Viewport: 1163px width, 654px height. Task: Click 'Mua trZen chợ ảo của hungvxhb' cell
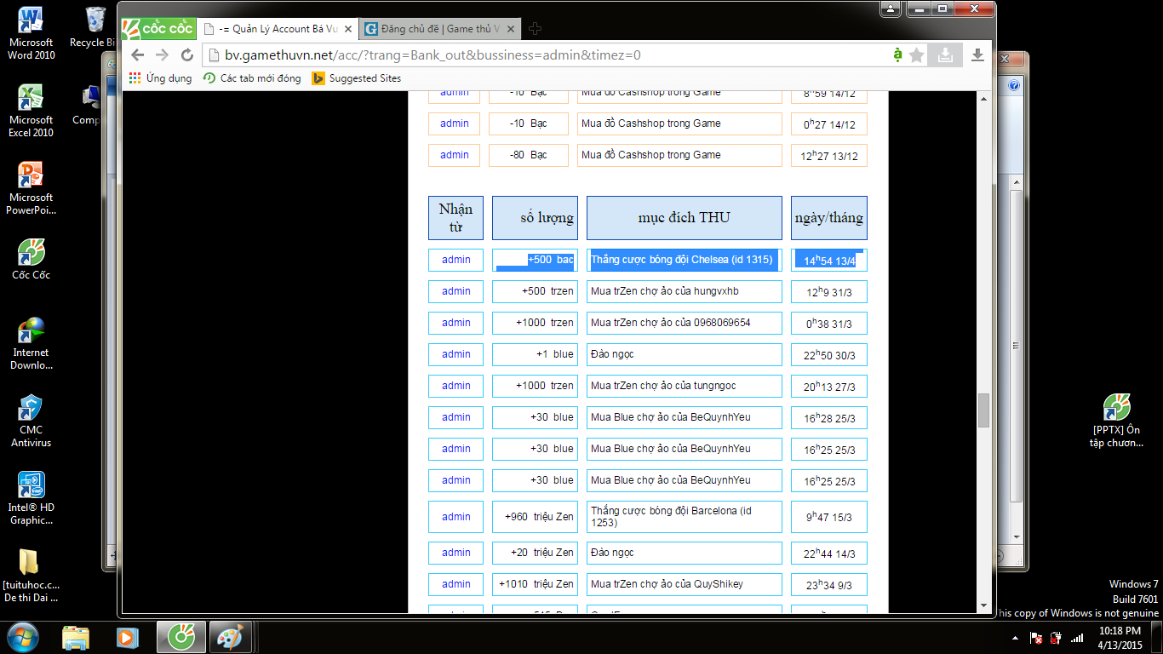click(685, 291)
